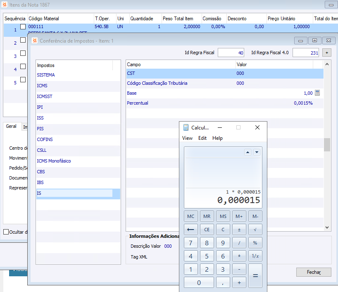The height and width of the screenshot is (292, 338).
Task: Open the calculator Edit menu
Action: [x=202, y=138]
